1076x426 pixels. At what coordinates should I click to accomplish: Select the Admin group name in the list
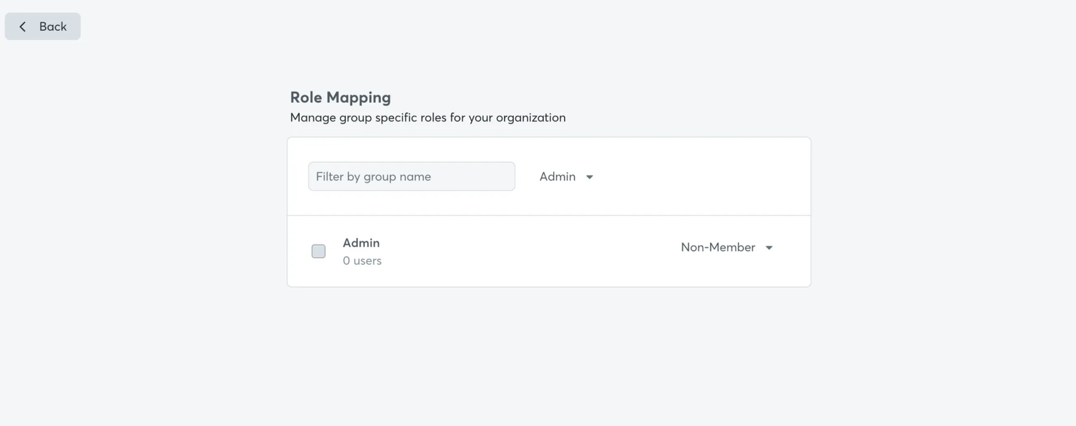tap(361, 242)
